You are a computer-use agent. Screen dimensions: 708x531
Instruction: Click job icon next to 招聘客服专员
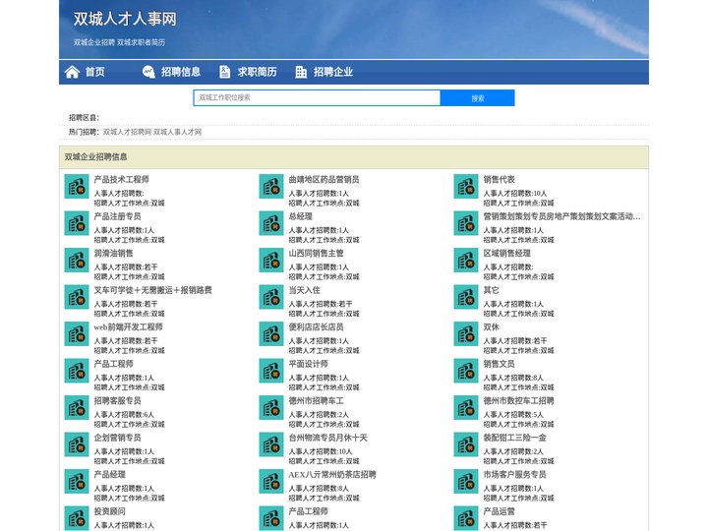[x=77, y=408]
